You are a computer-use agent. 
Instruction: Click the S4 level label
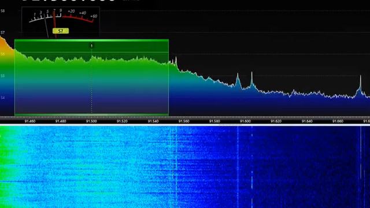point(2,98)
